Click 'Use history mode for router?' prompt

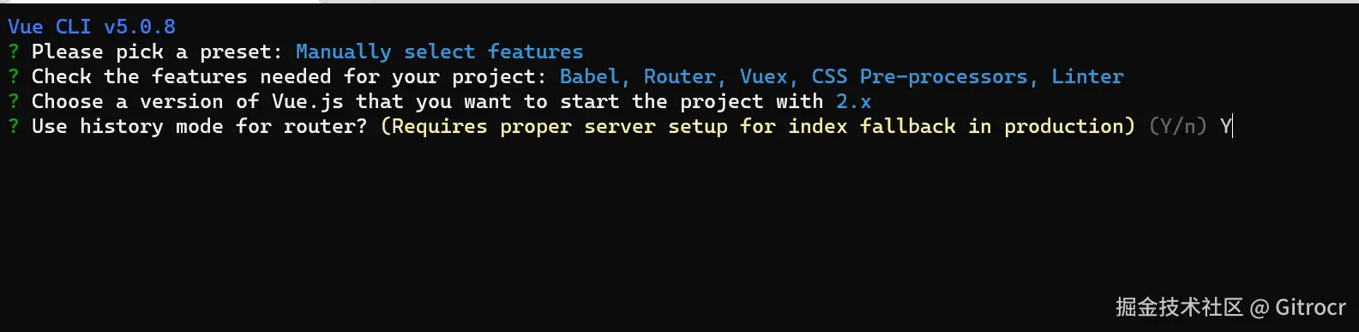pyautogui.click(x=200, y=126)
